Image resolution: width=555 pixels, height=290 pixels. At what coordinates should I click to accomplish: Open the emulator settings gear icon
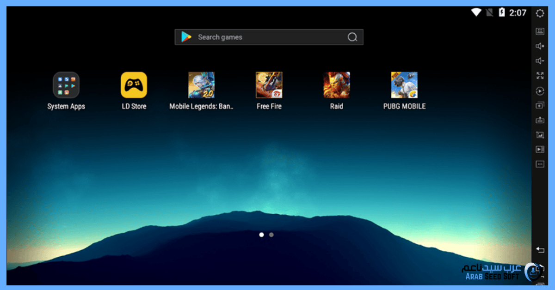click(540, 13)
